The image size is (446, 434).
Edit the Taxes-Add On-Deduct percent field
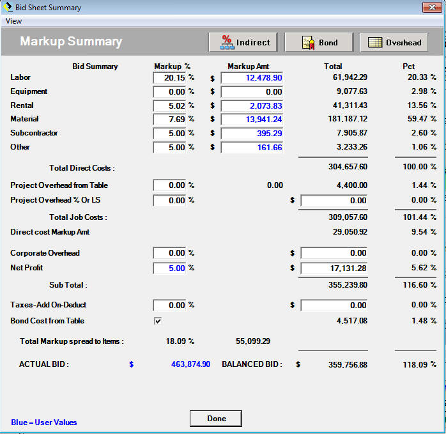(x=169, y=305)
